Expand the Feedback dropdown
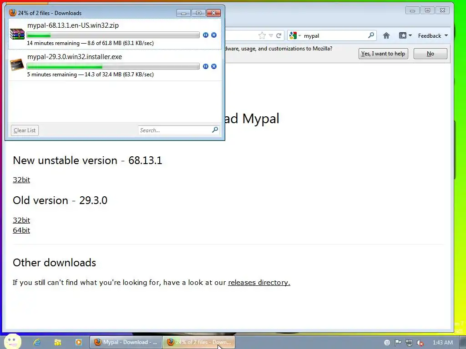Screen dimensions: 466x349 coord(433,35)
